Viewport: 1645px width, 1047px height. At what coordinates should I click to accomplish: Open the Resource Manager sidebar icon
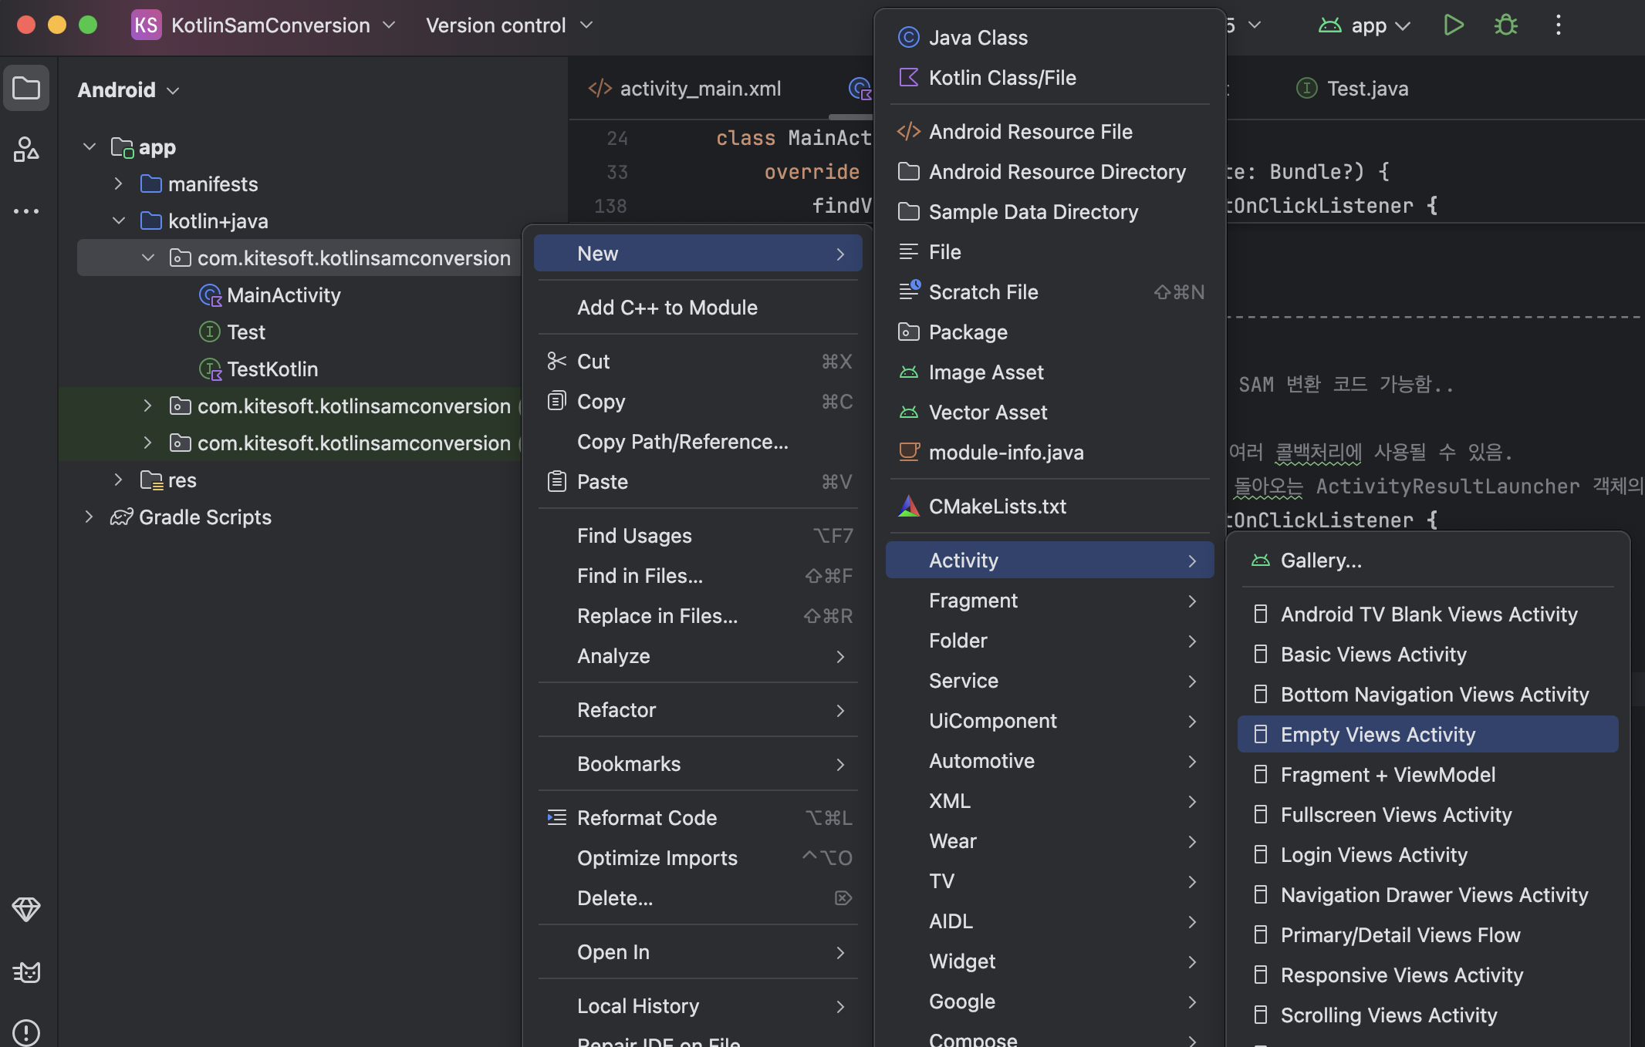[x=26, y=149]
